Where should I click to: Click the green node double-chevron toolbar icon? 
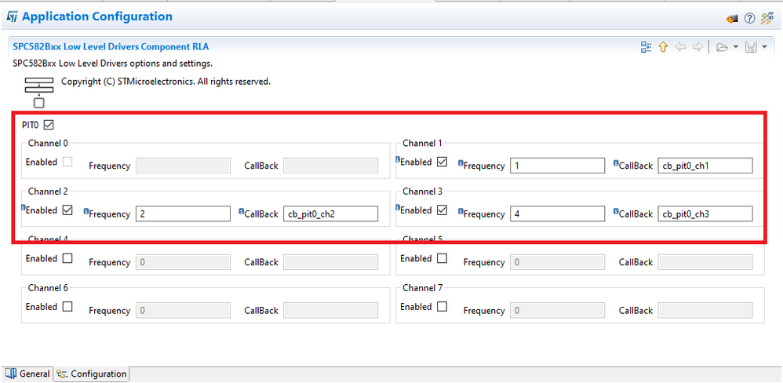(x=767, y=19)
